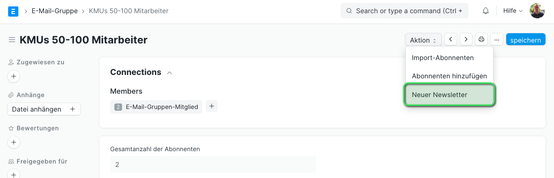Expand the Hilfe dropdown menu
This screenshot has width=554, height=178.
pos(513,11)
